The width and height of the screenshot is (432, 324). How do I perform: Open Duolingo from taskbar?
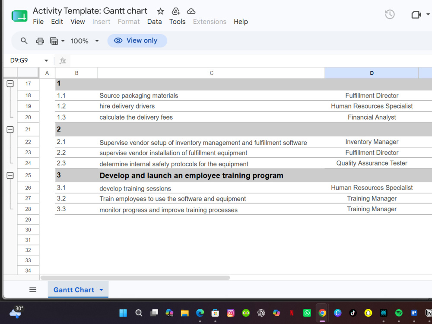coord(246,313)
